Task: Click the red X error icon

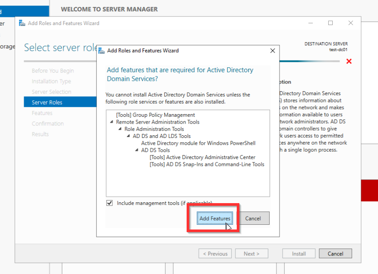Action: (x=349, y=61)
